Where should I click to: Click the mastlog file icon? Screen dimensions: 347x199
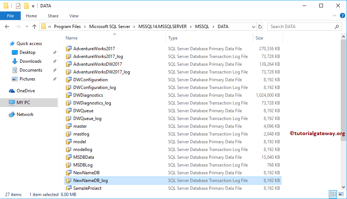(x=69, y=134)
